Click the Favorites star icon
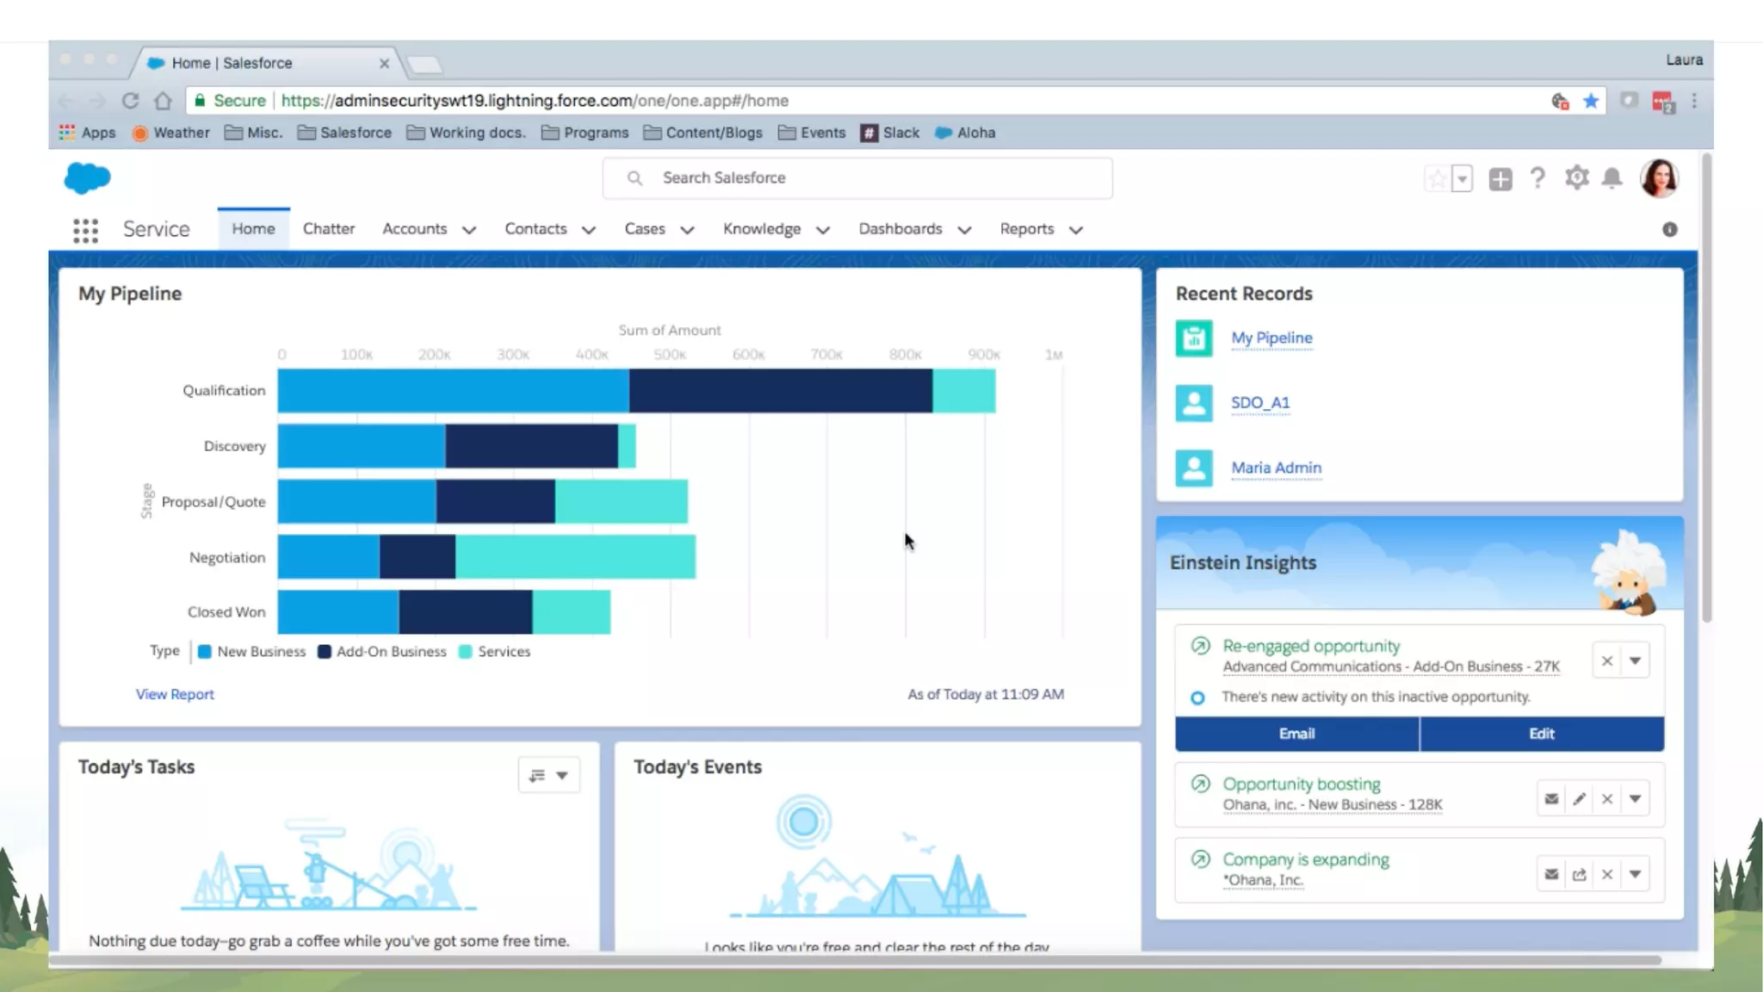The image size is (1763, 992). click(x=1437, y=179)
